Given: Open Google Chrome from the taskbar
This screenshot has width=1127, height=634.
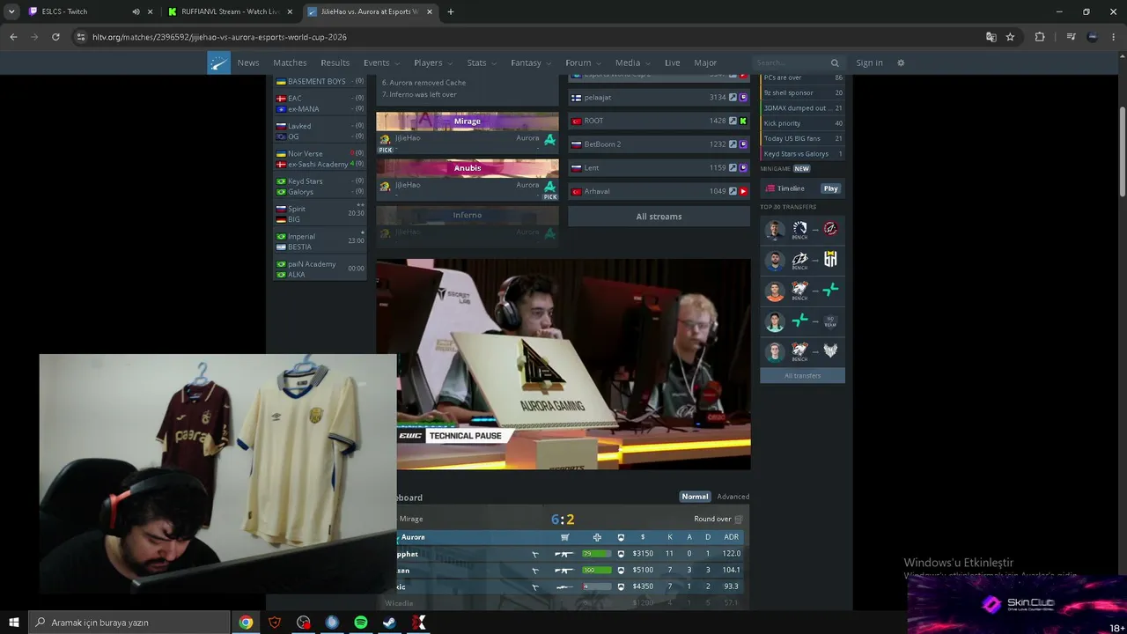Looking at the screenshot, I should pos(246,623).
